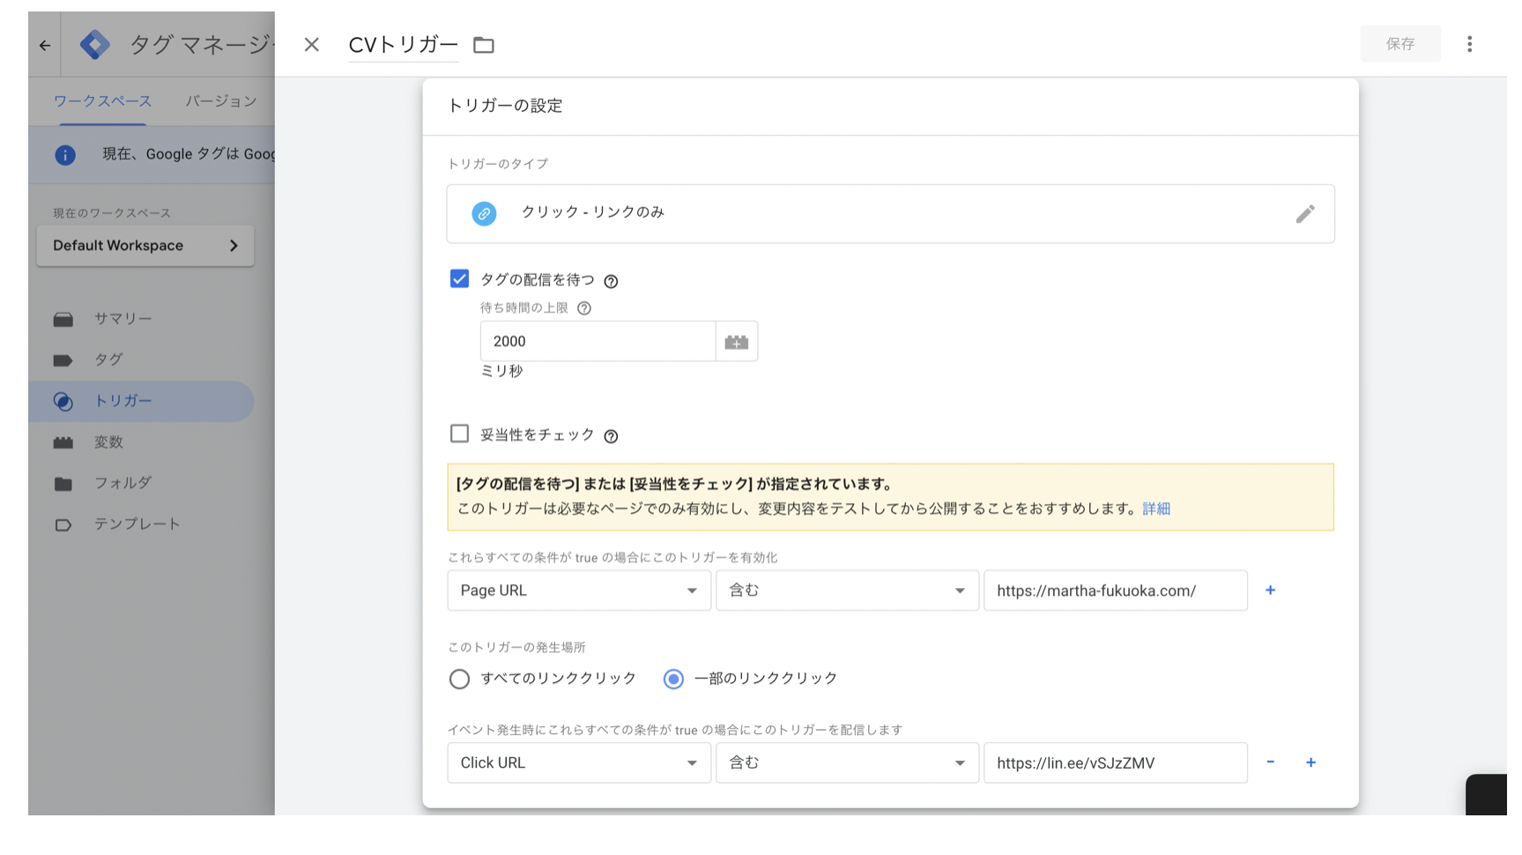The image size is (1522, 855).
Task: Select the すべてのリンククリック radio option
Action: click(459, 679)
